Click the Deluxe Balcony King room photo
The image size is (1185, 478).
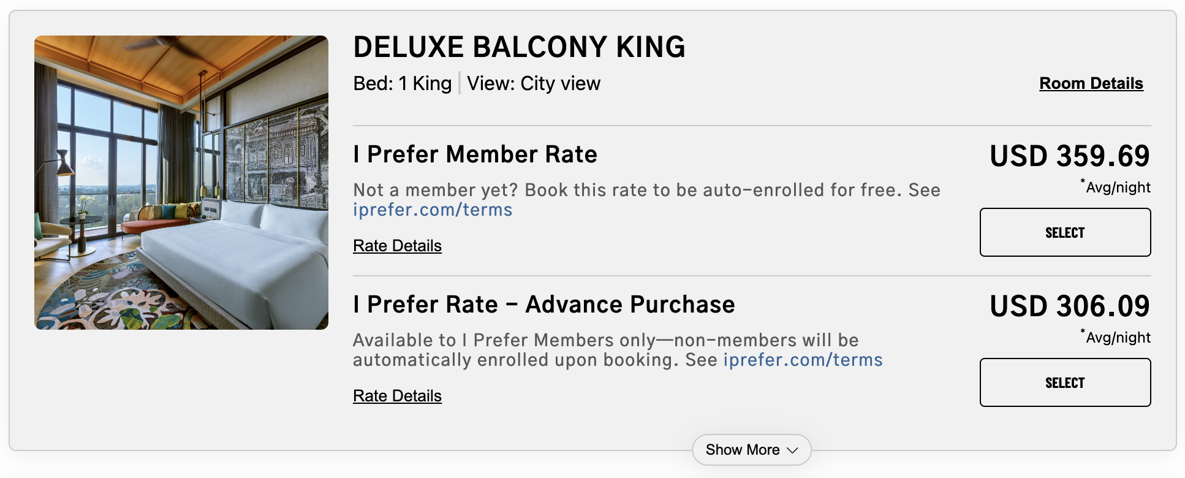click(x=181, y=181)
